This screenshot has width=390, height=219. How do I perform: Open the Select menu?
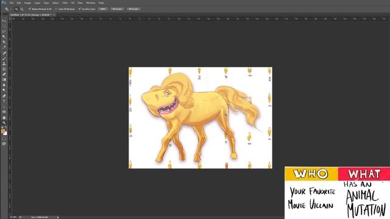(x=55, y=2)
